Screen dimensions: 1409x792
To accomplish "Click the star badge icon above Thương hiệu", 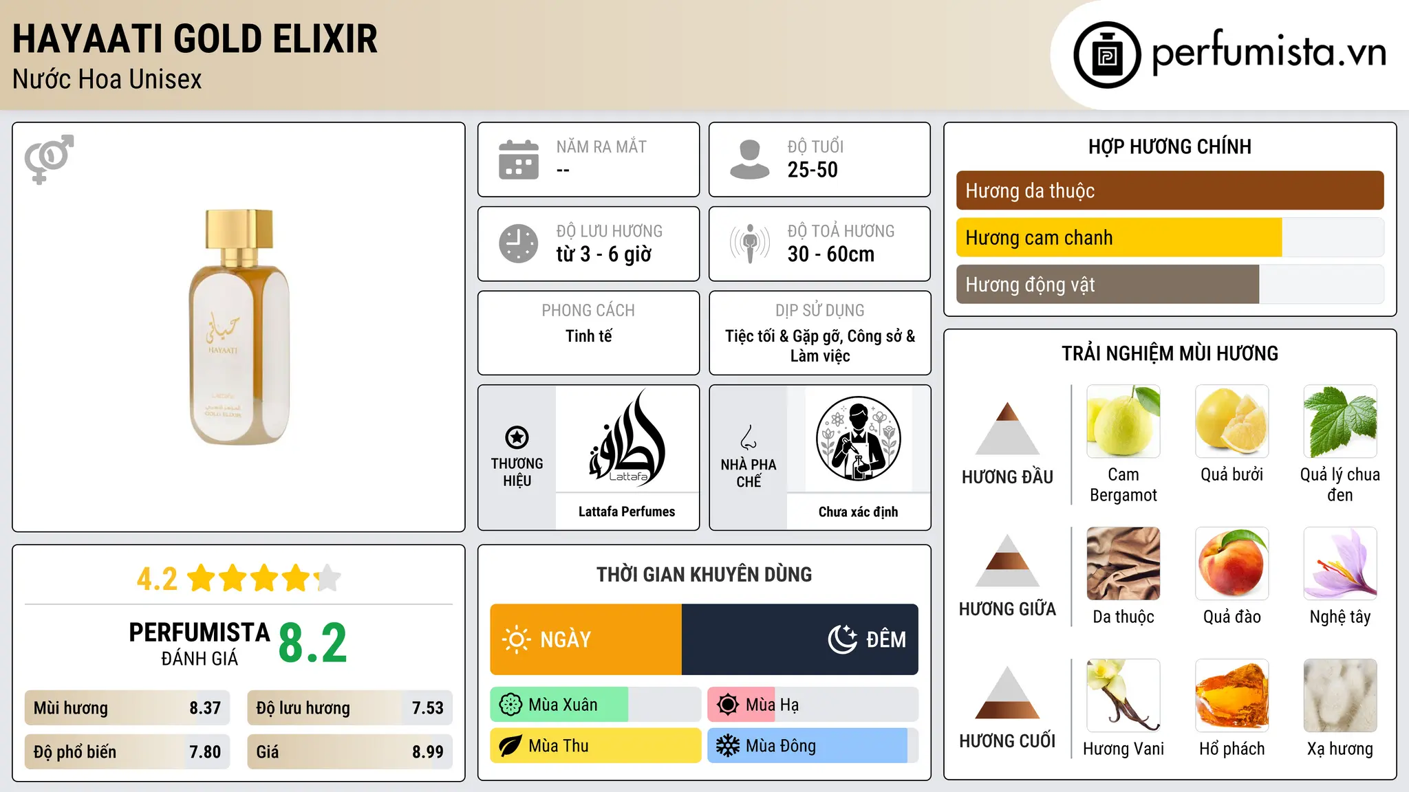I will pos(517,437).
